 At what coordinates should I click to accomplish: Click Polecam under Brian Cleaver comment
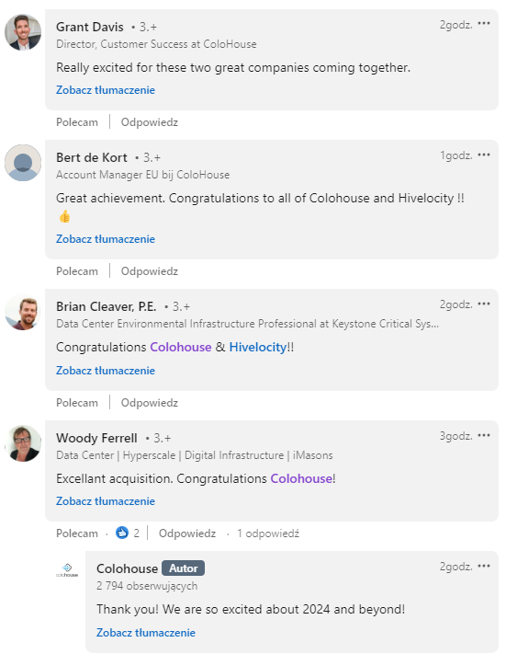click(77, 403)
